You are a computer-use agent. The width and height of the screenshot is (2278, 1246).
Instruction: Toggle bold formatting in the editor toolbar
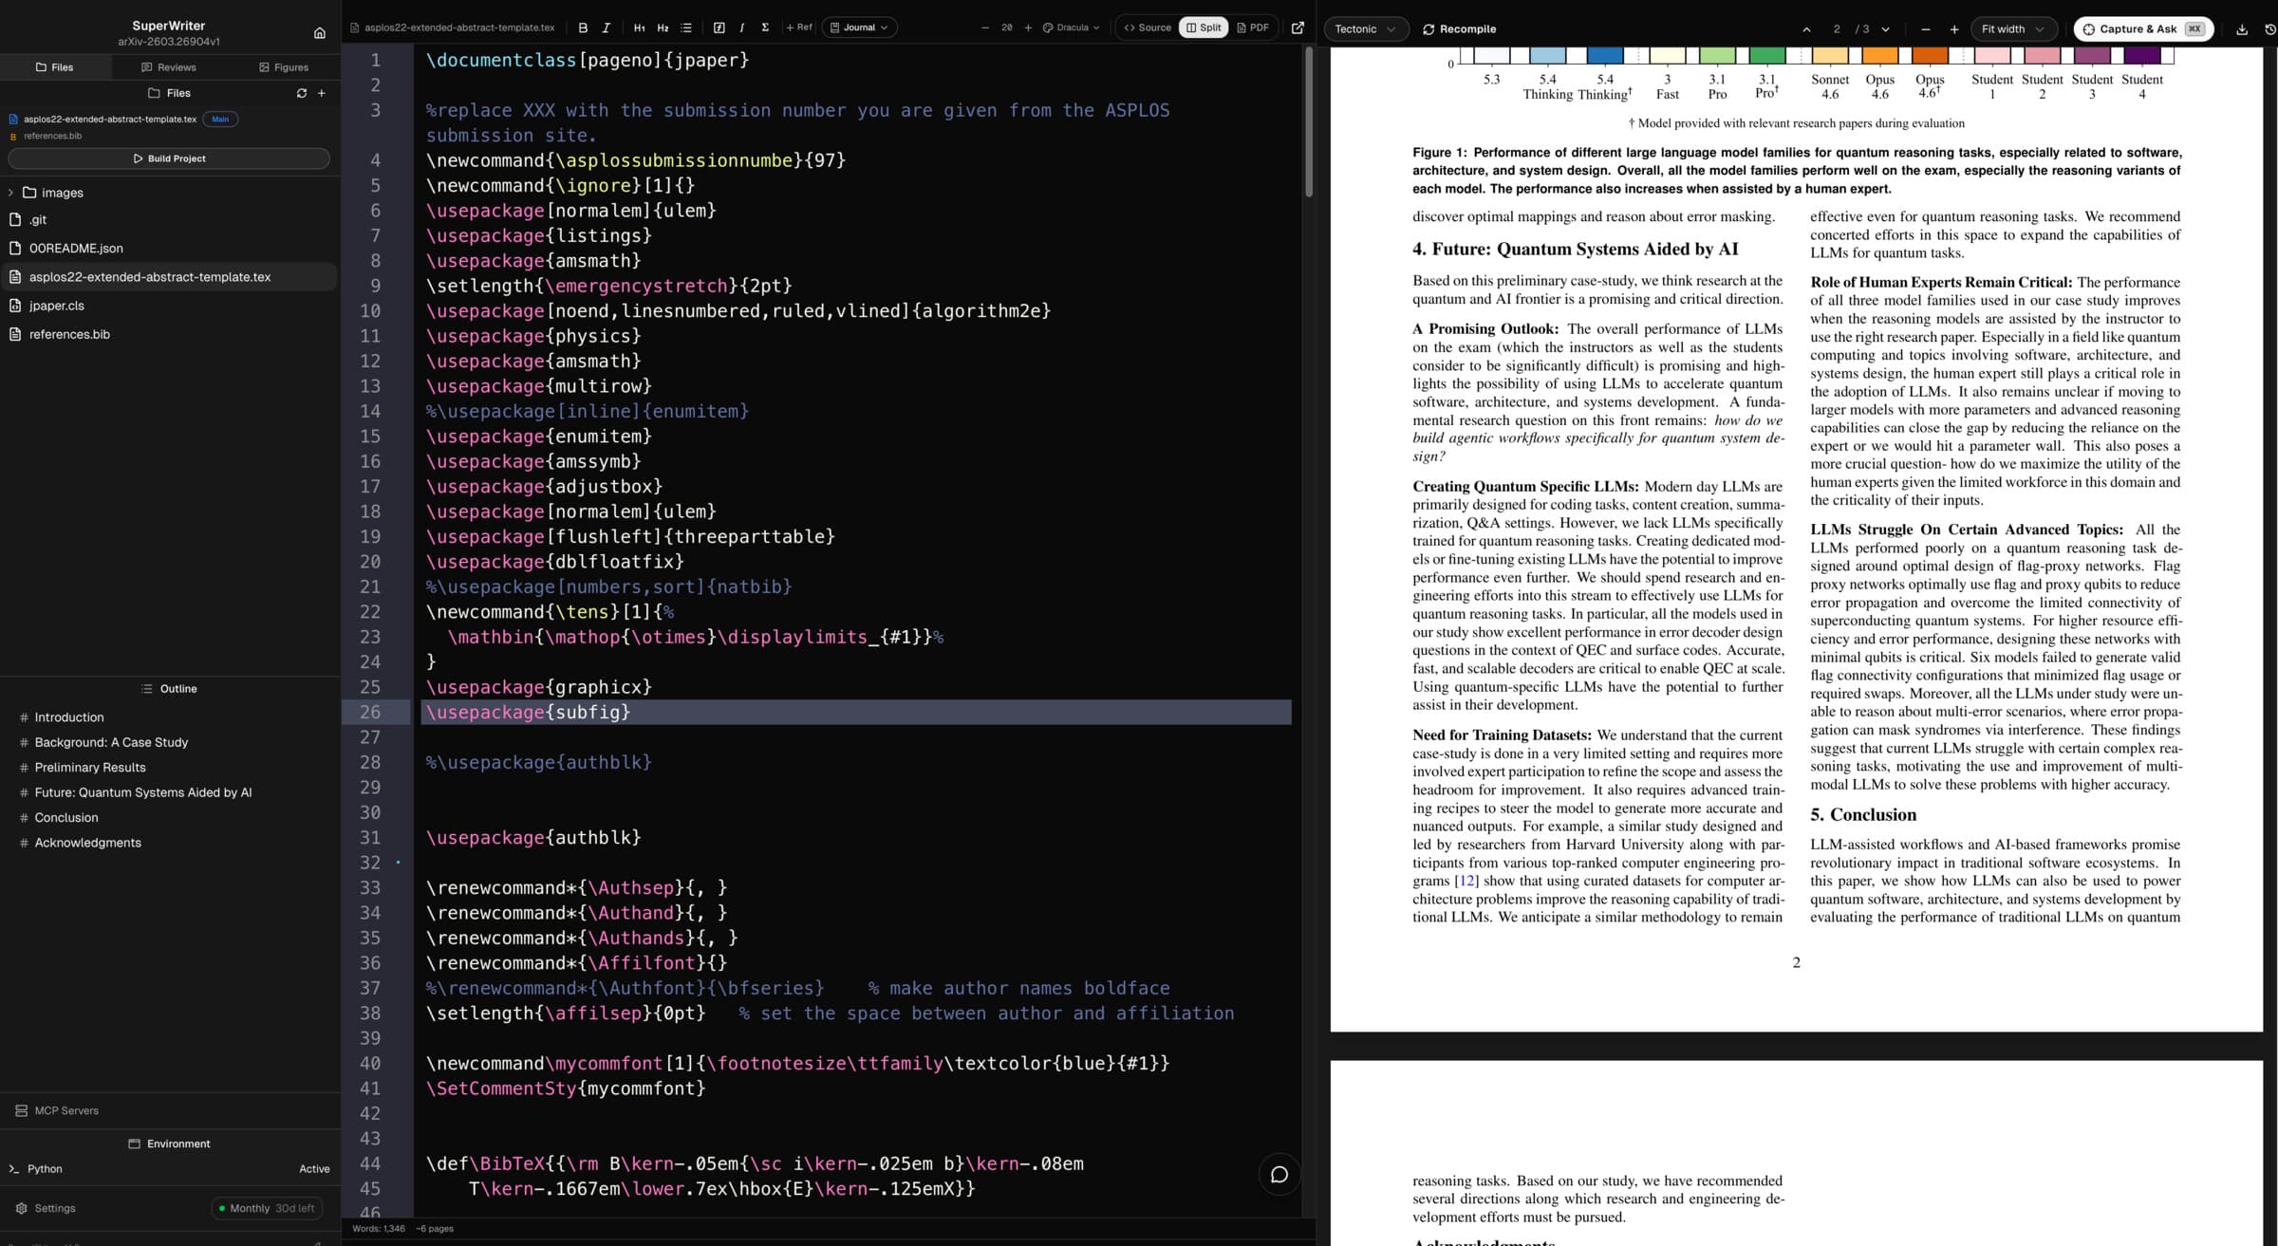583,28
